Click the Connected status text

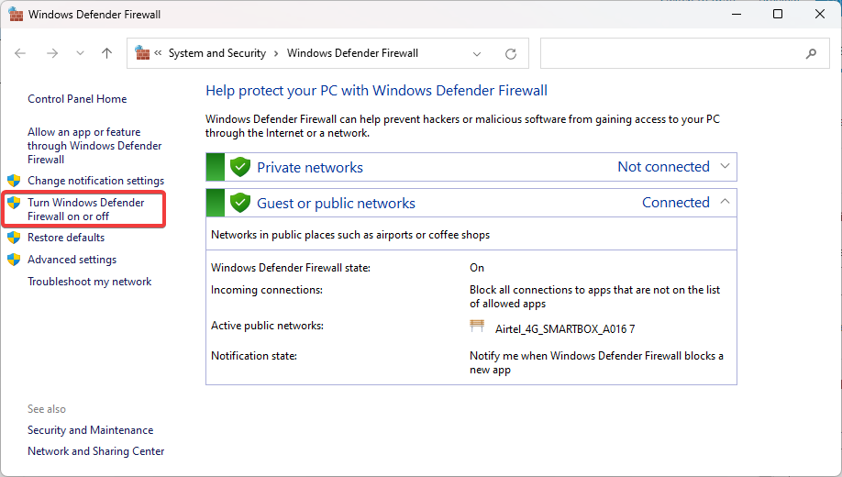[676, 203]
